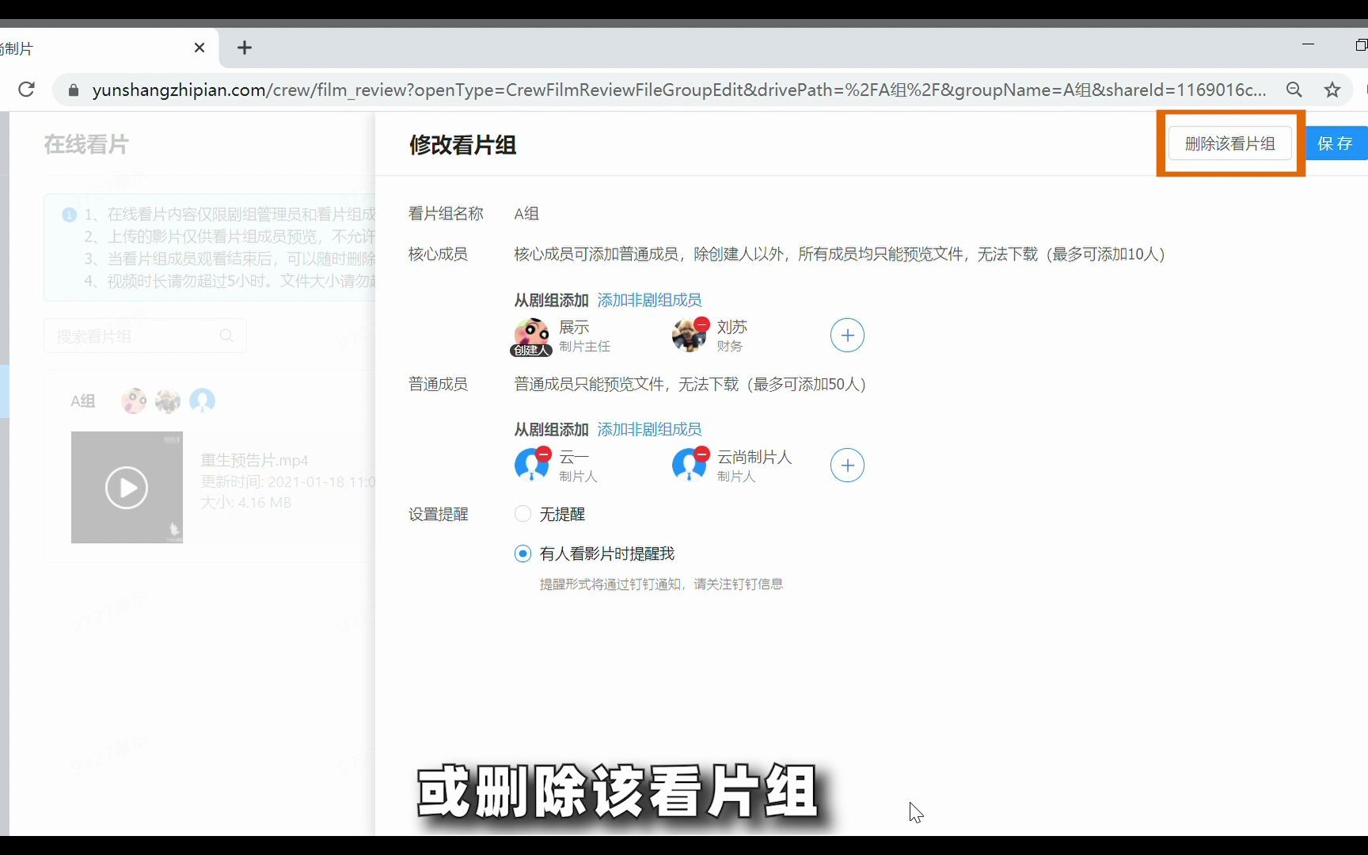Click the first avatar in A组 row
Screen dimensions: 1368x855
pos(134,401)
